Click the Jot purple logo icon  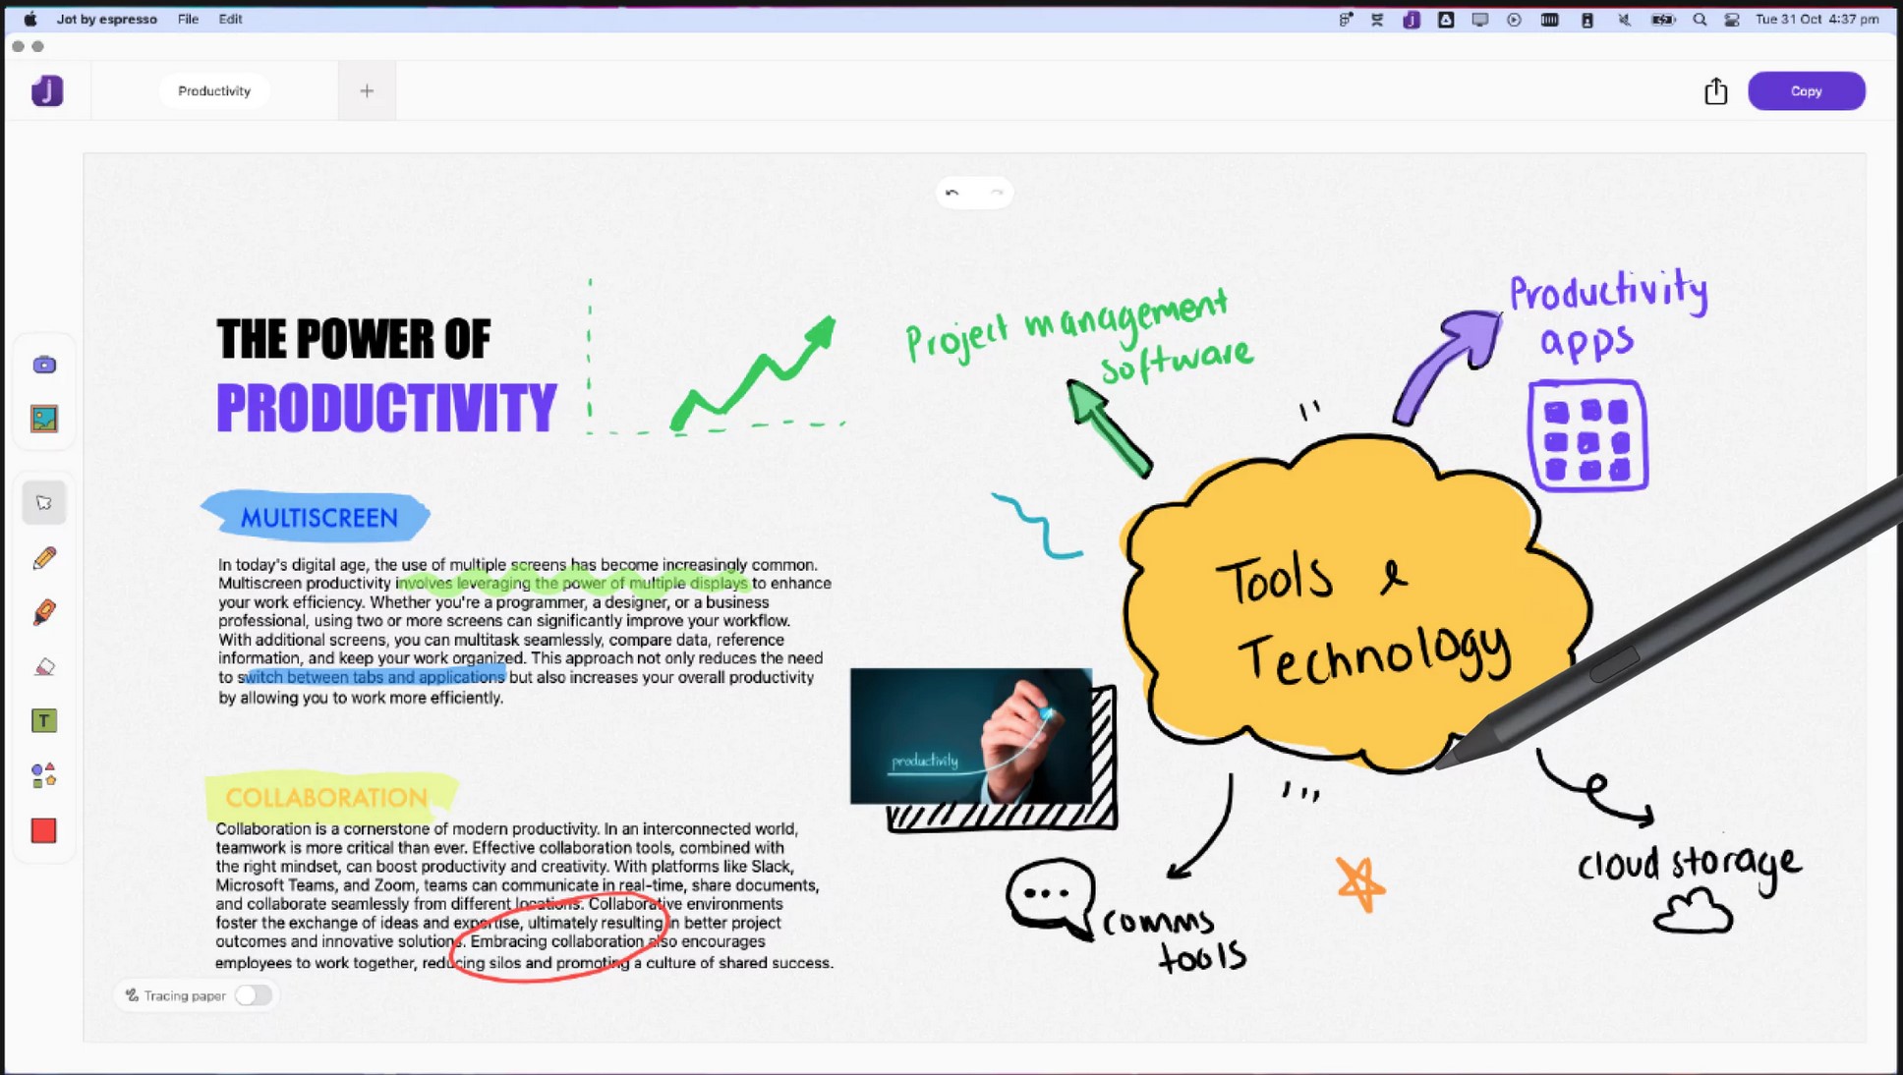click(47, 91)
